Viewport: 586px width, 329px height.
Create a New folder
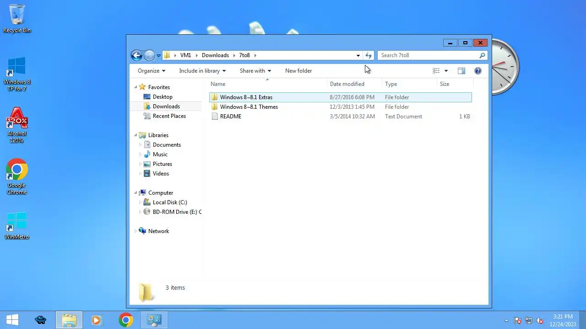[298, 71]
